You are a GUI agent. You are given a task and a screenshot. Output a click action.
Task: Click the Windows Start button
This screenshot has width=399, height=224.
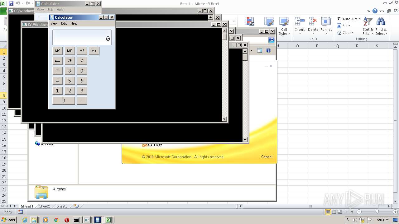(8, 220)
